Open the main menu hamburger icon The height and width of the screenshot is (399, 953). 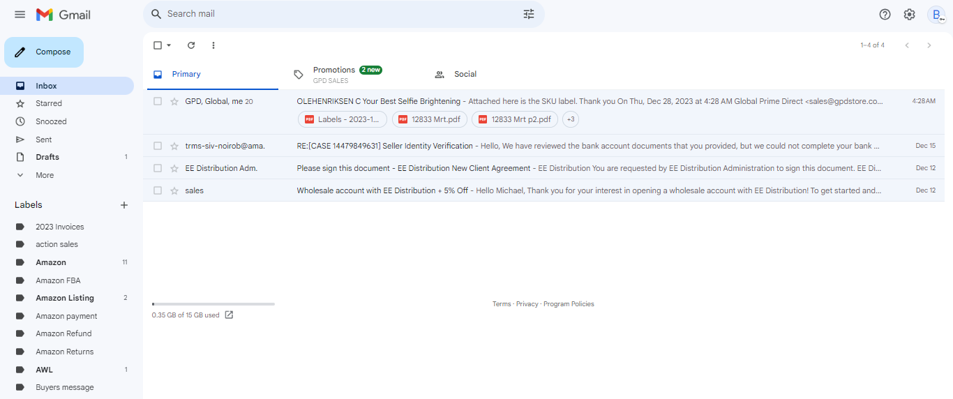20,15
